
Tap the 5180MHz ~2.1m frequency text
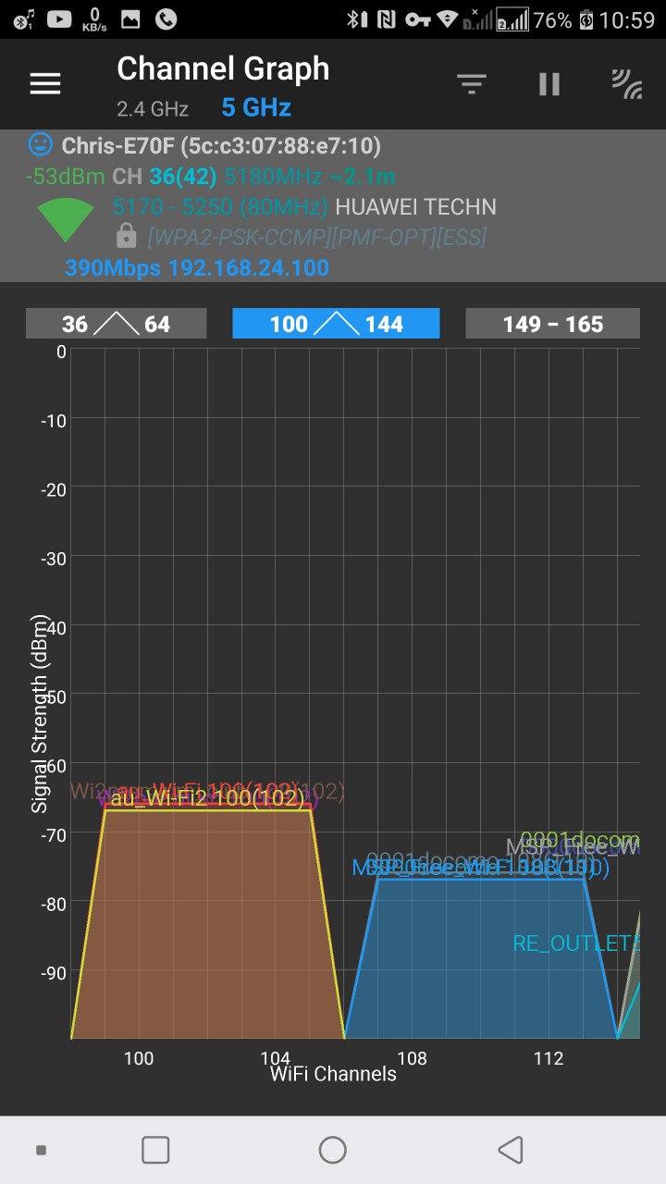[310, 176]
